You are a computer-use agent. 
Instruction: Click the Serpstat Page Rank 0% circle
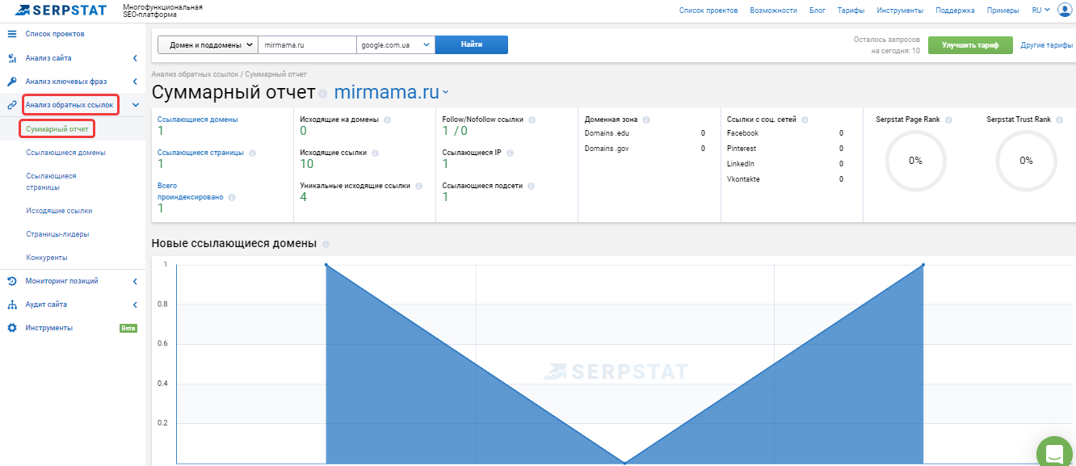click(915, 160)
